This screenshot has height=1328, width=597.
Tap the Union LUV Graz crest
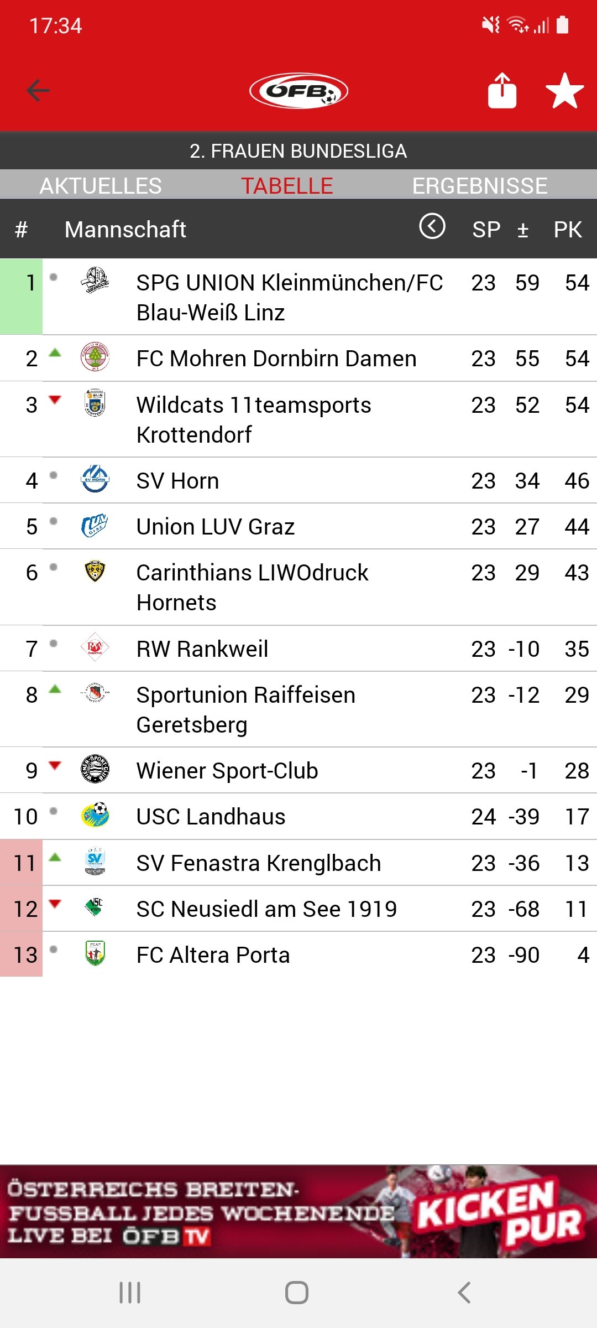(95, 526)
